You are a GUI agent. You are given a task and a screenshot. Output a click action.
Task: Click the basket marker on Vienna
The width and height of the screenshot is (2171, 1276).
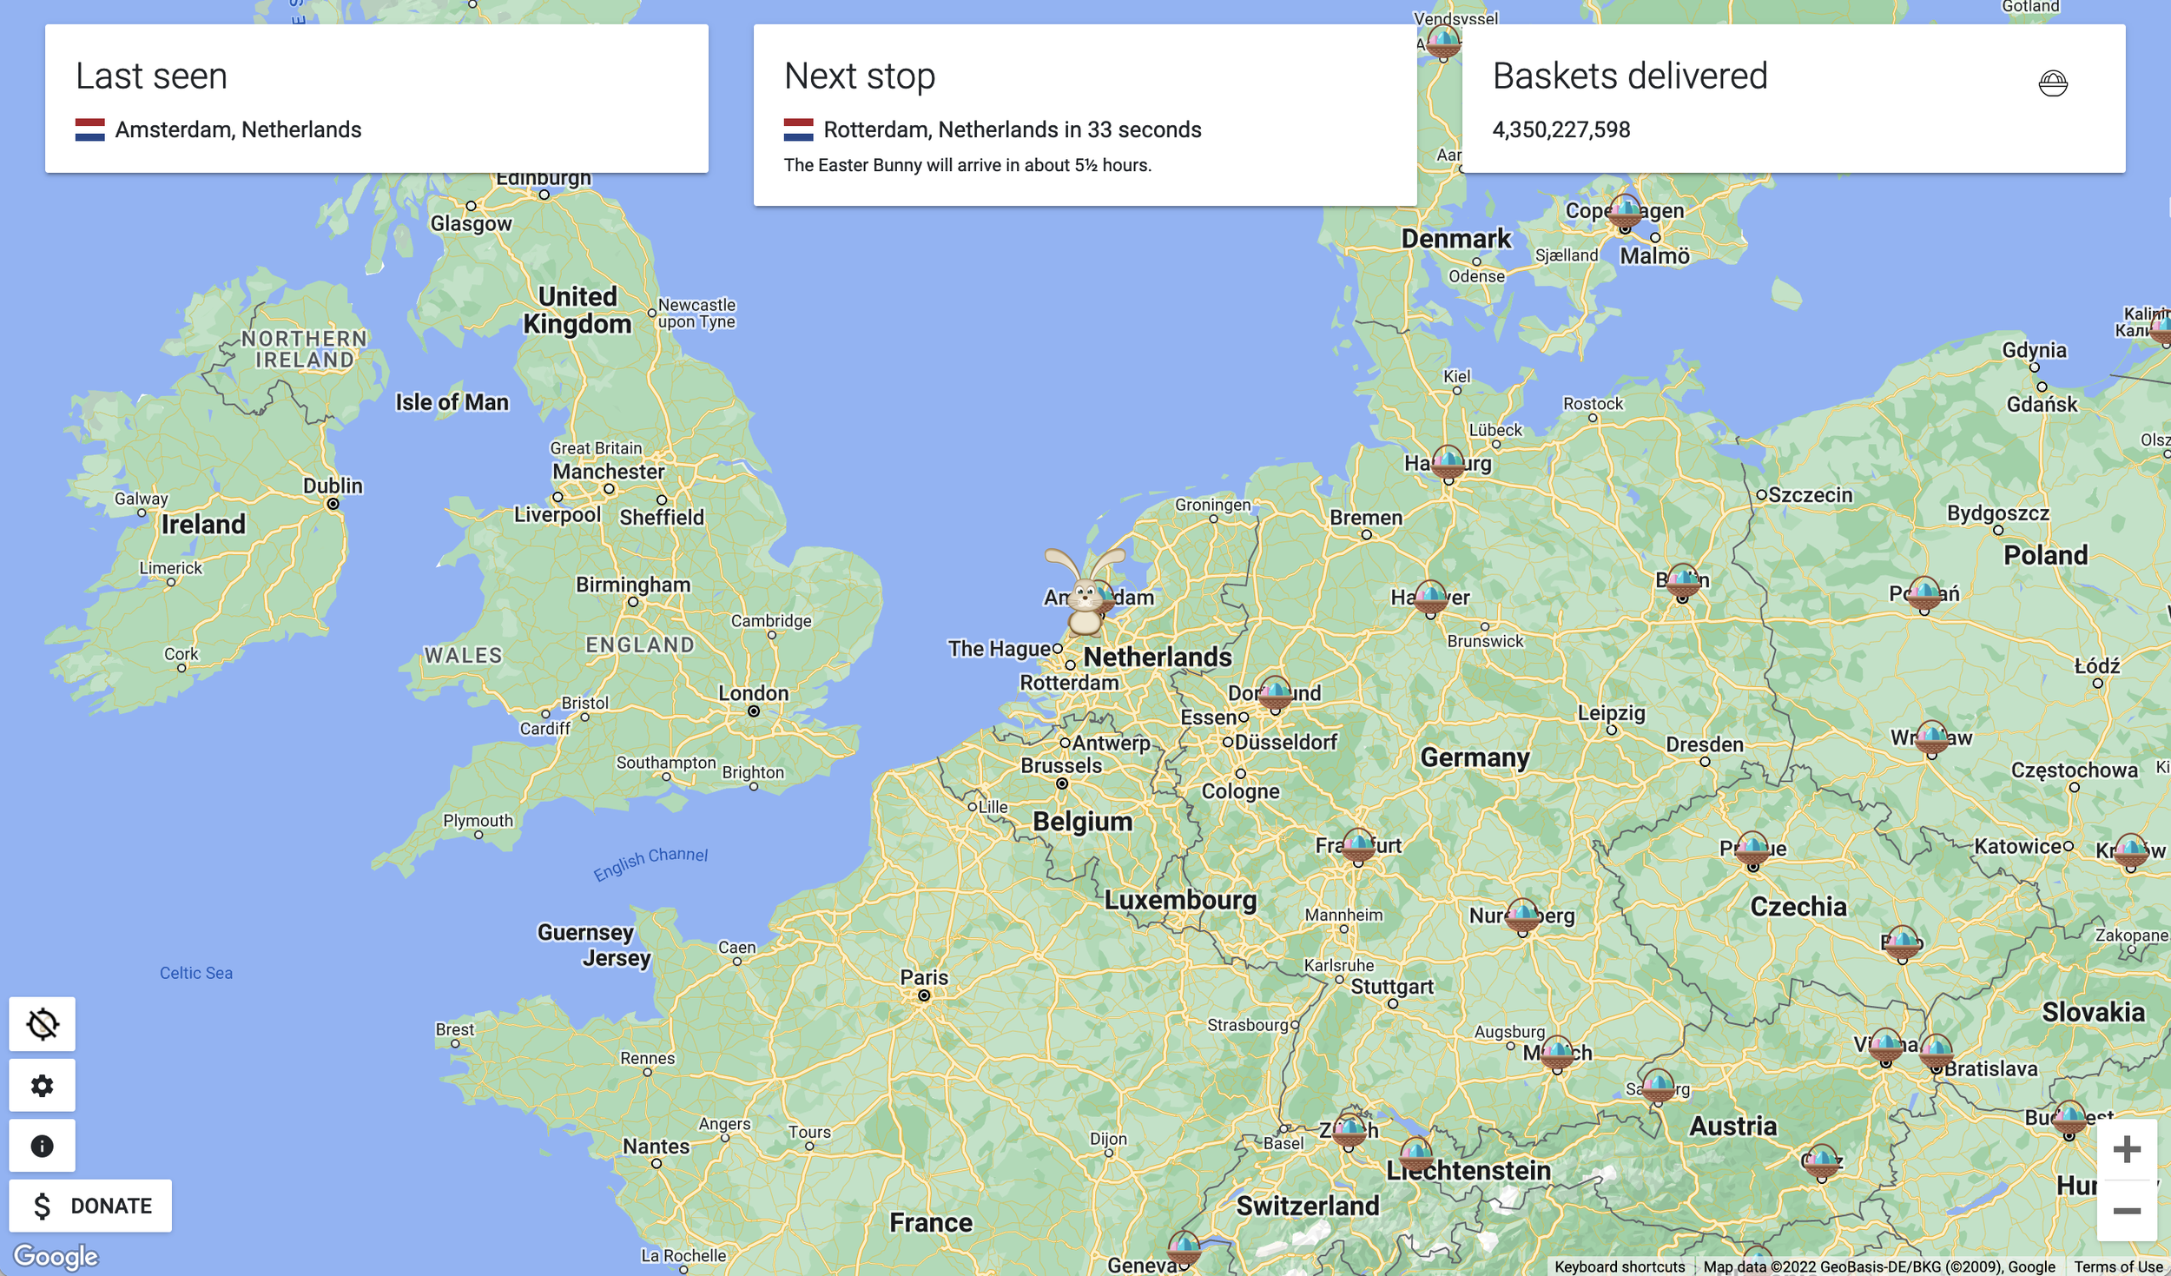[1885, 1046]
